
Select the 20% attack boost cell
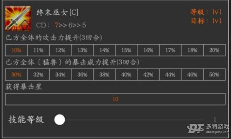coord(214,50)
